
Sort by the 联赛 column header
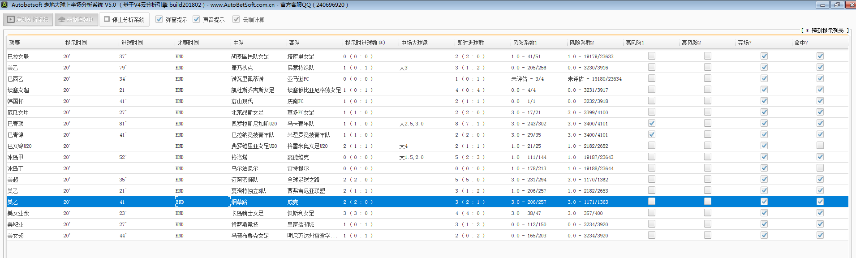15,43
